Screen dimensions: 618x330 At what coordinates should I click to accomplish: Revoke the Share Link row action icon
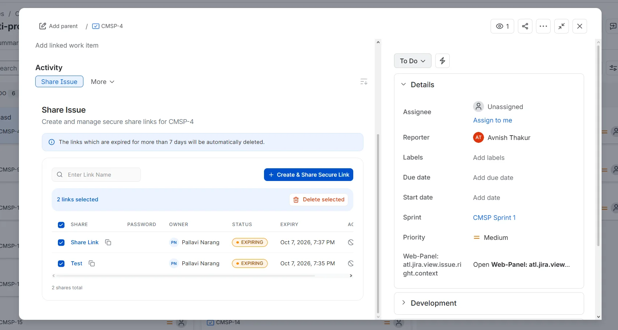[x=351, y=242]
